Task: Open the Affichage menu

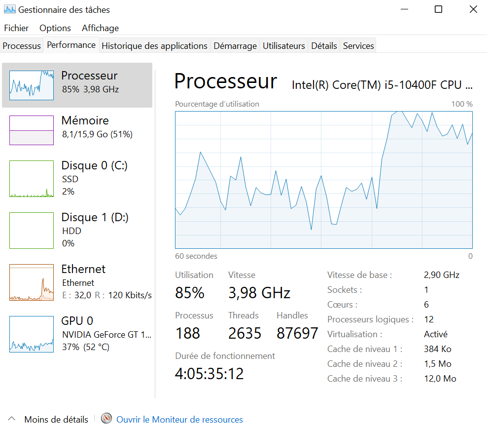Action: click(100, 28)
